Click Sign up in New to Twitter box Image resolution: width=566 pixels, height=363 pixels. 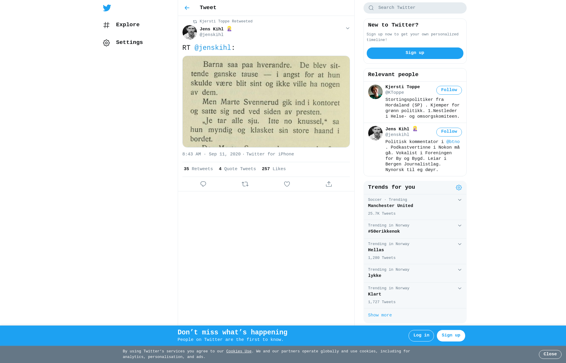[x=415, y=53]
